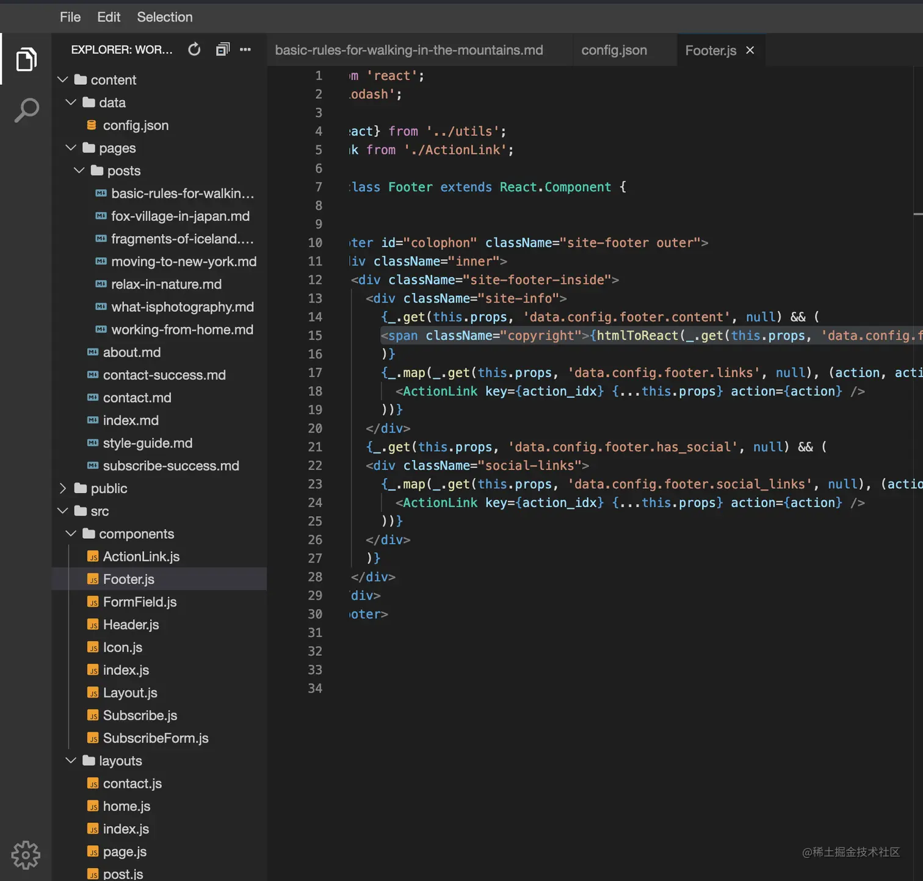Collapse all folders using the Explorer toolbar icon
The height and width of the screenshot is (881, 923).
click(222, 49)
